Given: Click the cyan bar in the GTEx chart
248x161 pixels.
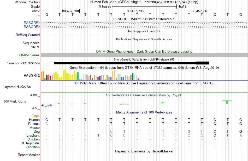Looking at the screenshot, I should pyautogui.click(x=78, y=76).
